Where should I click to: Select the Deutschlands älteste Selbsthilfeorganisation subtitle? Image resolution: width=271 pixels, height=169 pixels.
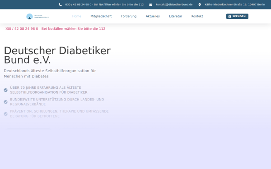pos(50,73)
